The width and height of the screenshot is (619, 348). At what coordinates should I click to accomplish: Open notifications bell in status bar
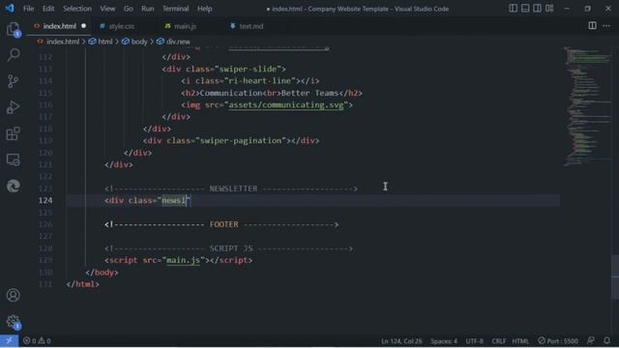[x=606, y=340]
